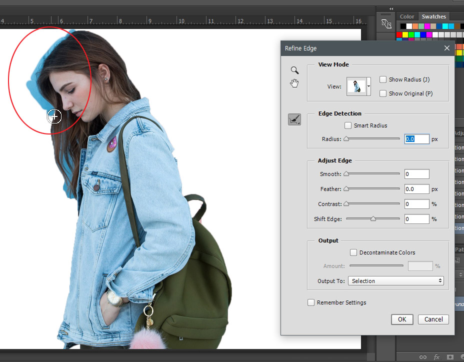Pick the red swatch in Swatches
Image resolution: width=464 pixels, height=362 pixels.
coord(399,35)
